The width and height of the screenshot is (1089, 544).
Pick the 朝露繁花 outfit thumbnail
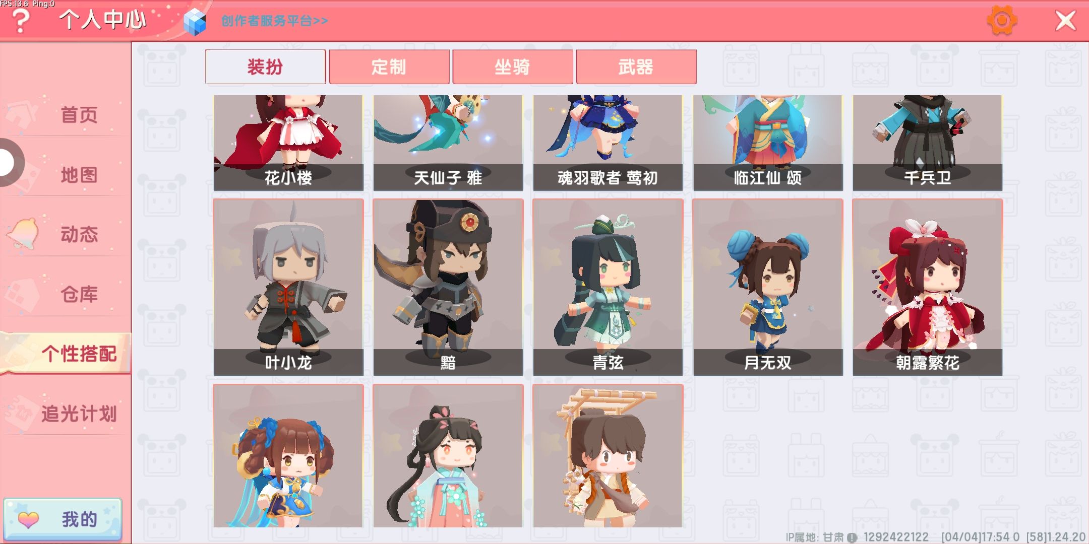click(x=928, y=287)
